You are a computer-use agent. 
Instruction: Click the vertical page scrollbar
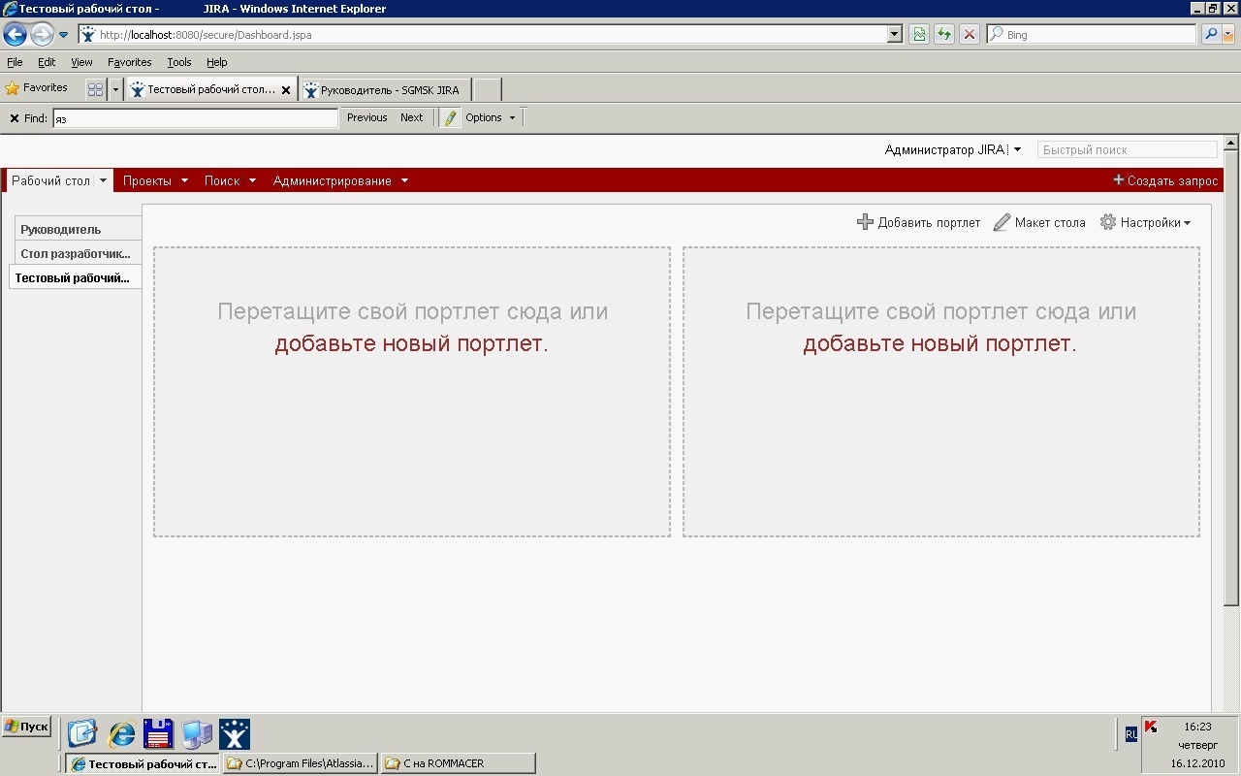[1231, 378]
